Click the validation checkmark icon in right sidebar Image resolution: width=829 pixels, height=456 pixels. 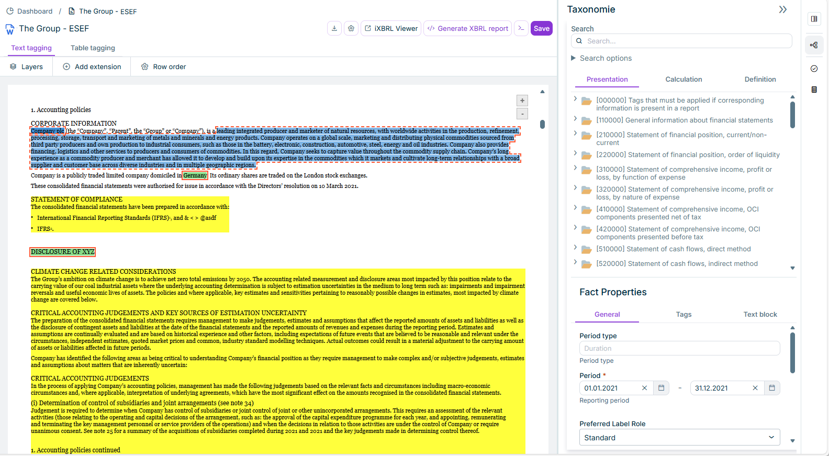[x=814, y=69]
